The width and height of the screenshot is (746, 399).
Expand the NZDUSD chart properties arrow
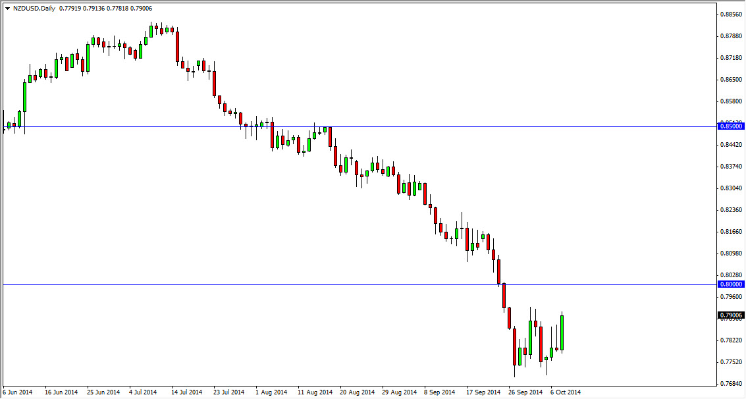click(8, 9)
